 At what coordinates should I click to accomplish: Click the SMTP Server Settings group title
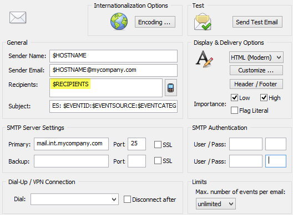click(36, 128)
